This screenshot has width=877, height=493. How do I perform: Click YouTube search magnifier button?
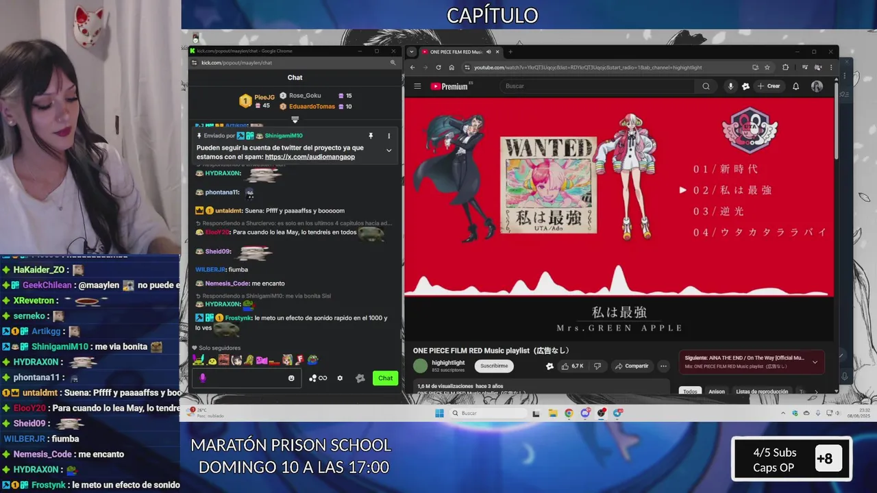tap(706, 86)
